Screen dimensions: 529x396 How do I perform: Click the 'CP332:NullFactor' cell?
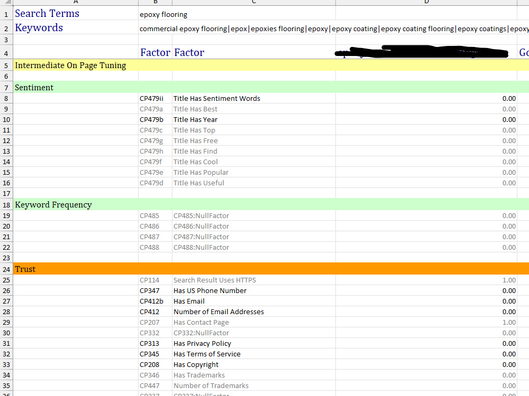254,333
